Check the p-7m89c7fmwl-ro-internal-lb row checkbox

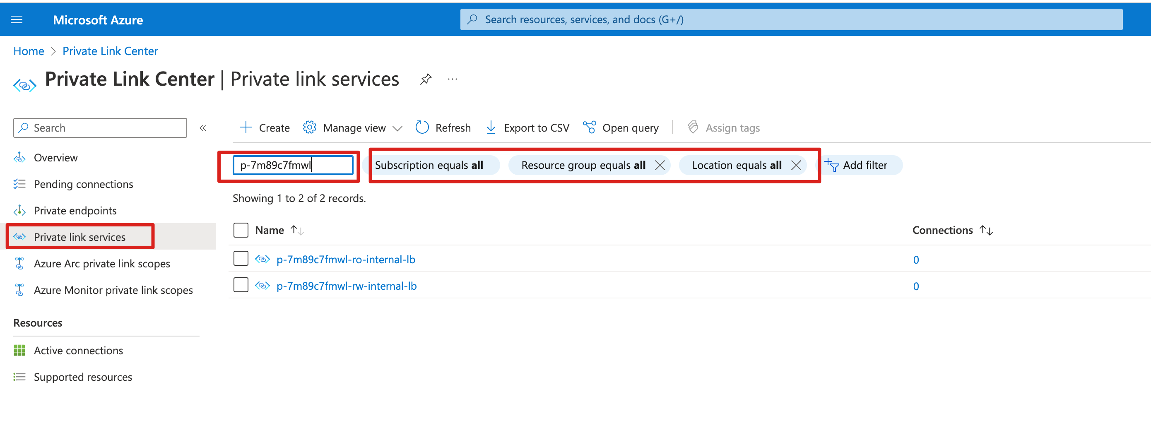coord(241,258)
